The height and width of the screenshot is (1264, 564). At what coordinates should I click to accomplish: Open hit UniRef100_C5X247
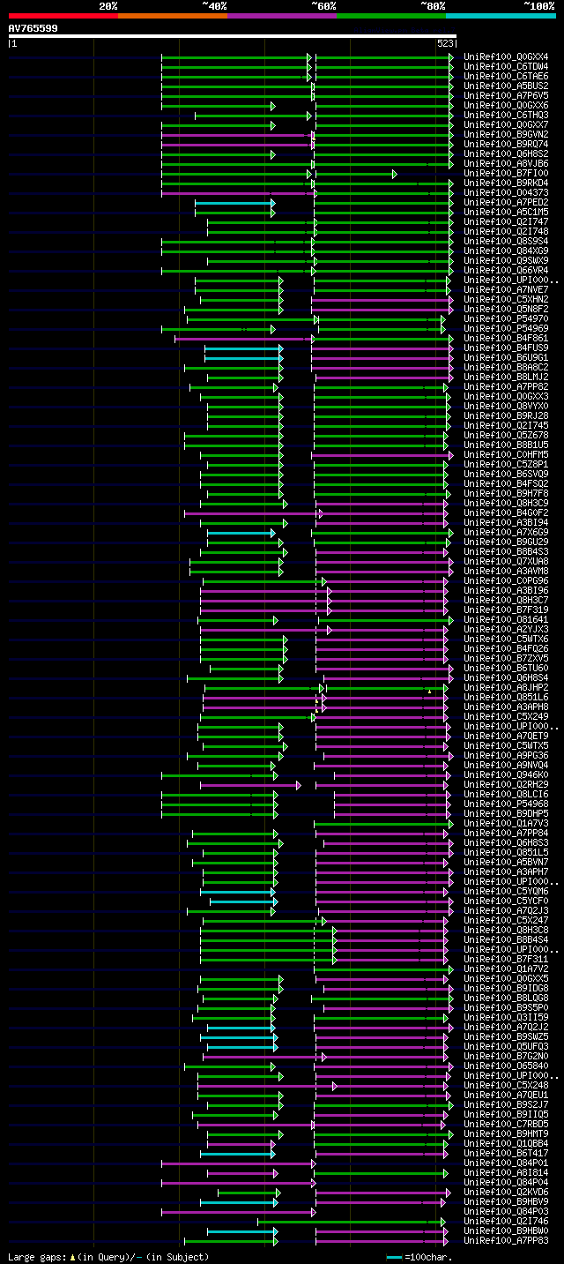tap(506, 920)
